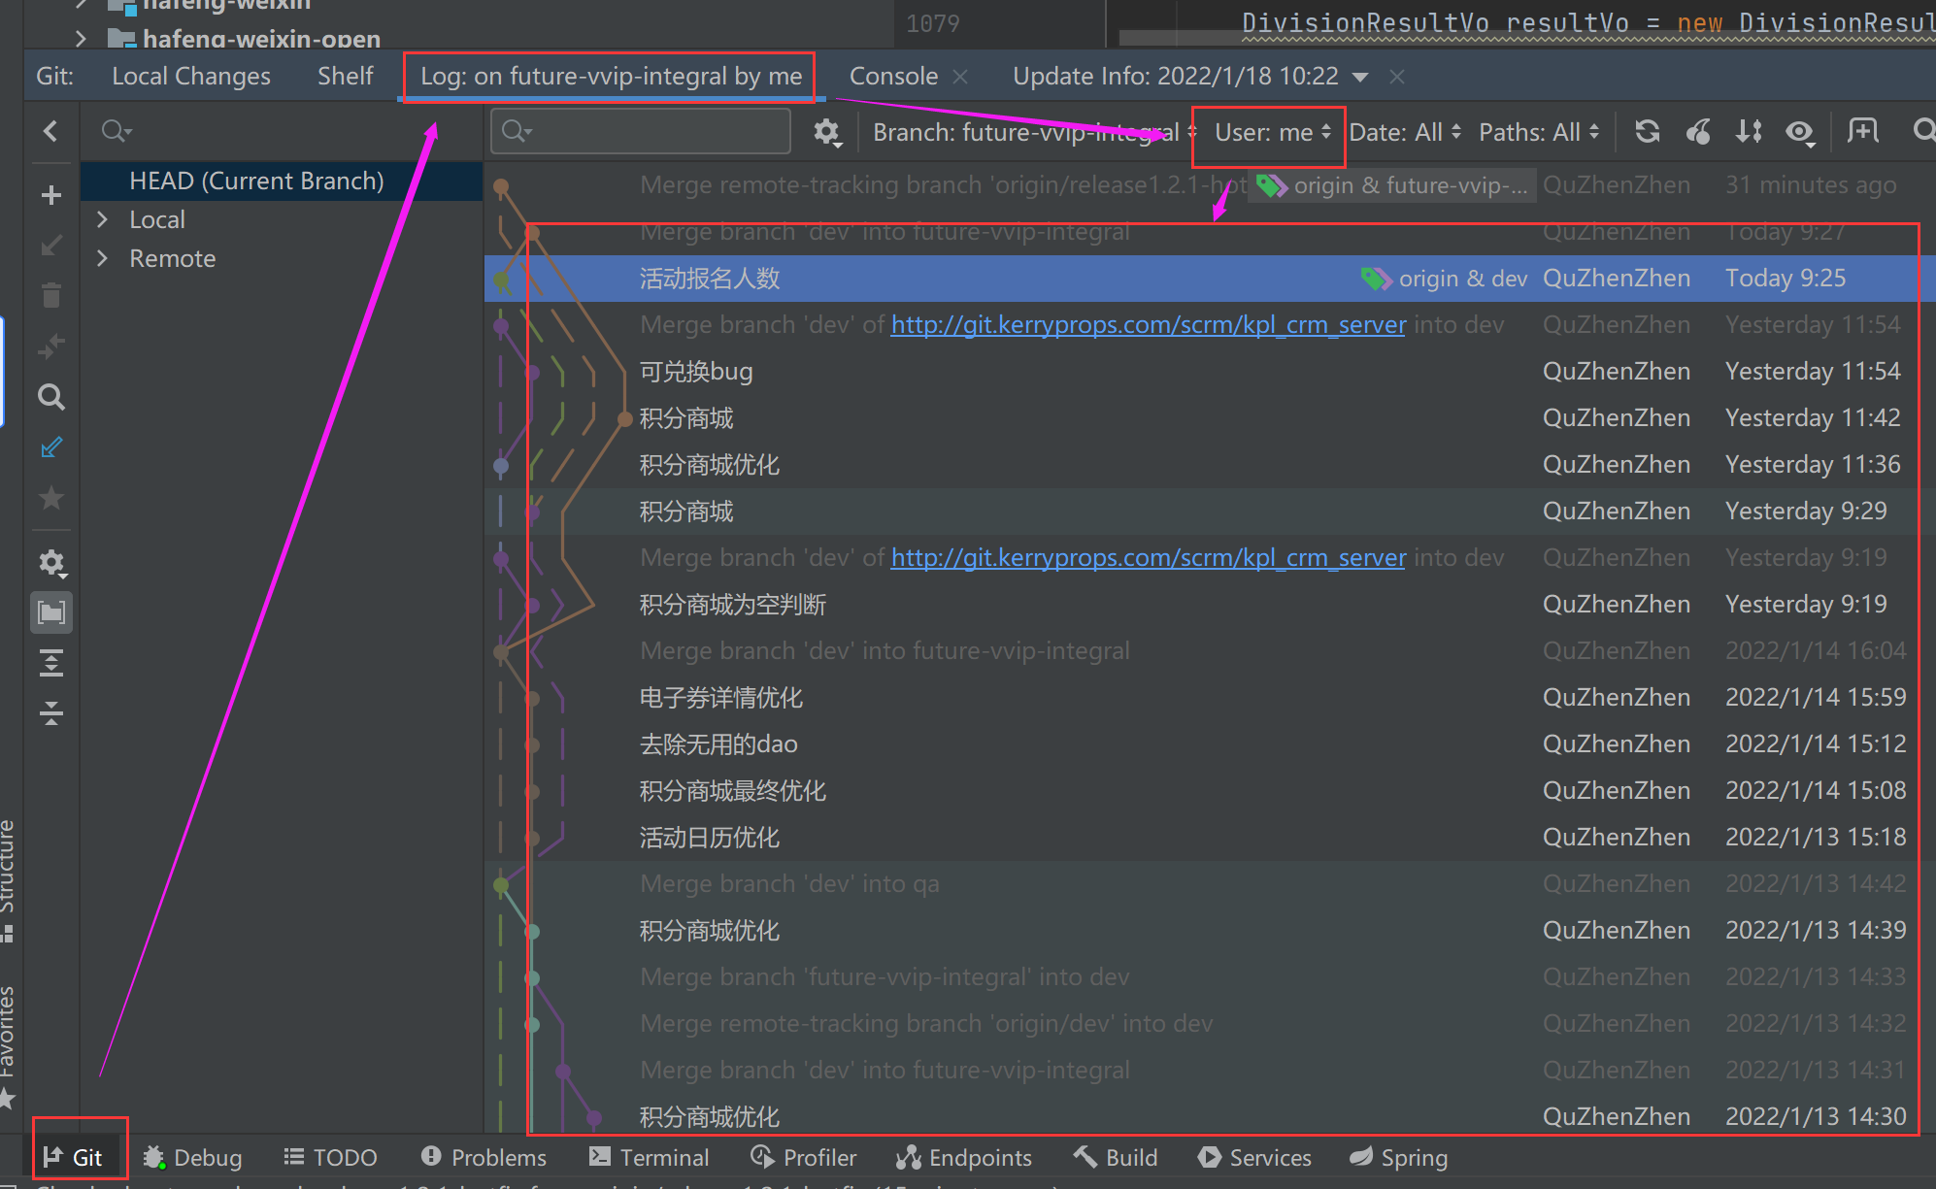Open the kpl_crm_server link in the Yesterday 9:19 merge

[1149, 558]
